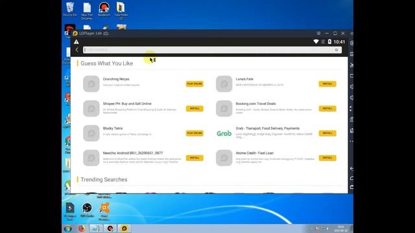Click the taskbar clock and date
The image size is (415, 233).
[341, 228]
